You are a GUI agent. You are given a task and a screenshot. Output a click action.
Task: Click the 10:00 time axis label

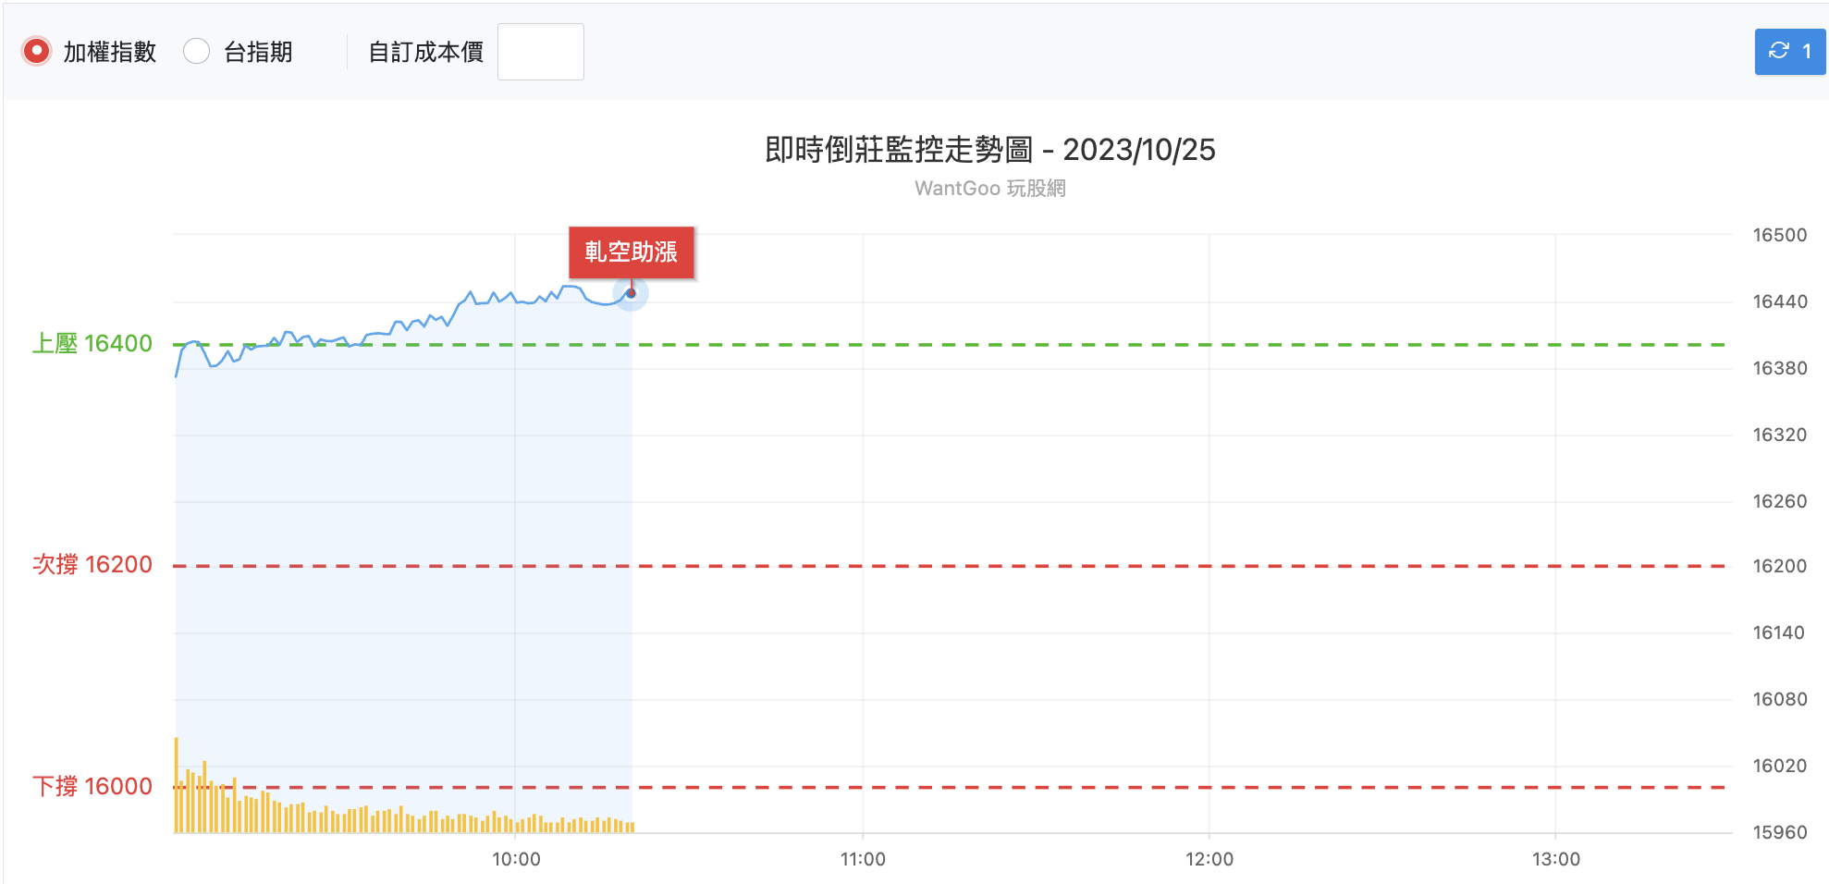coord(516,859)
